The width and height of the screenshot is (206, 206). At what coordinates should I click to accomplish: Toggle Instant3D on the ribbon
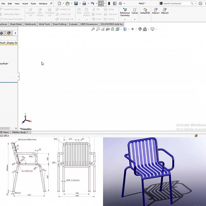coord(145,11)
